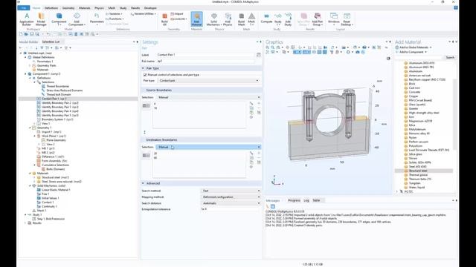
Task: Collapse the Advanced section
Action: (143, 183)
